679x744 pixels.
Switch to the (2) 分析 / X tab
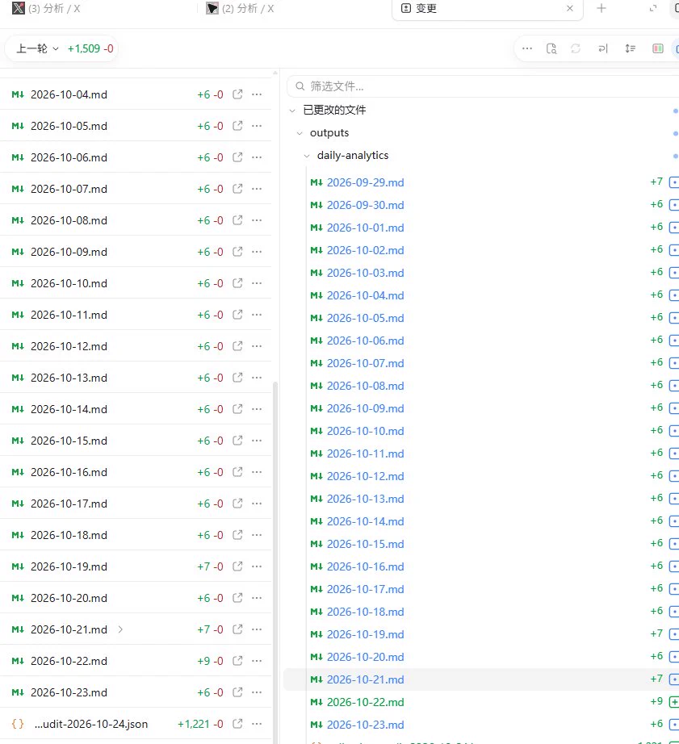240,8
